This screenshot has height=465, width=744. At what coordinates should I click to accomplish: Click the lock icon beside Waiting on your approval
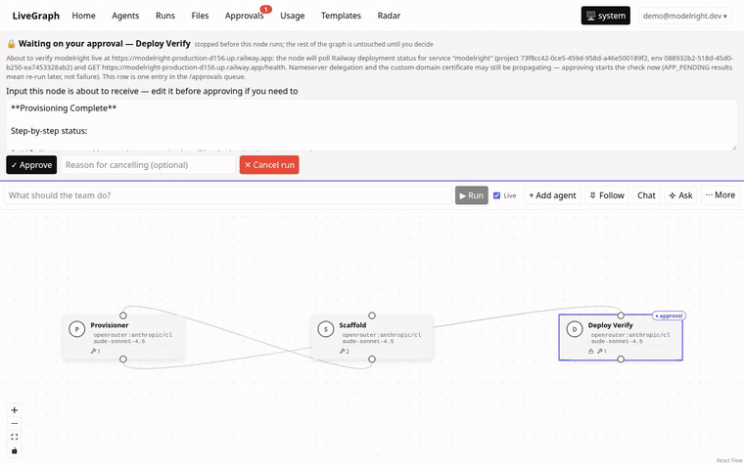click(x=11, y=44)
